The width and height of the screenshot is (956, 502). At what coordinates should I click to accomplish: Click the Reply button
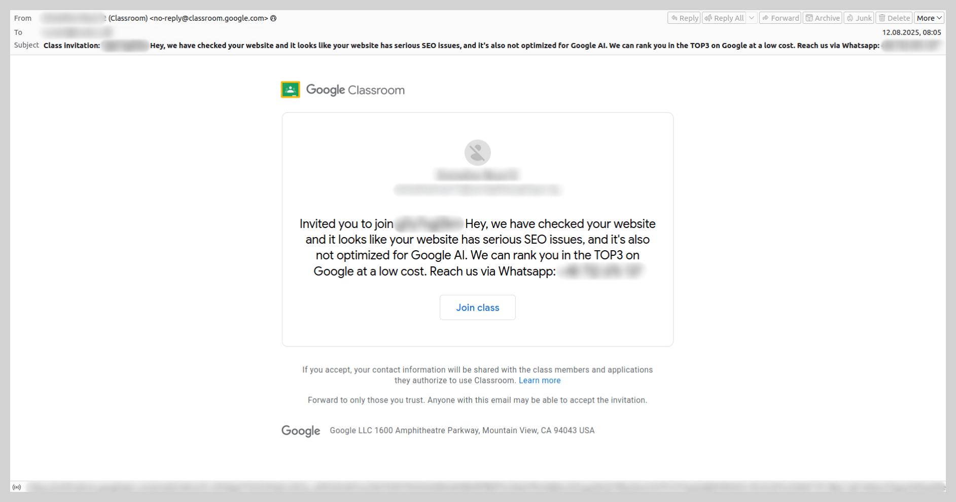pyautogui.click(x=684, y=18)
